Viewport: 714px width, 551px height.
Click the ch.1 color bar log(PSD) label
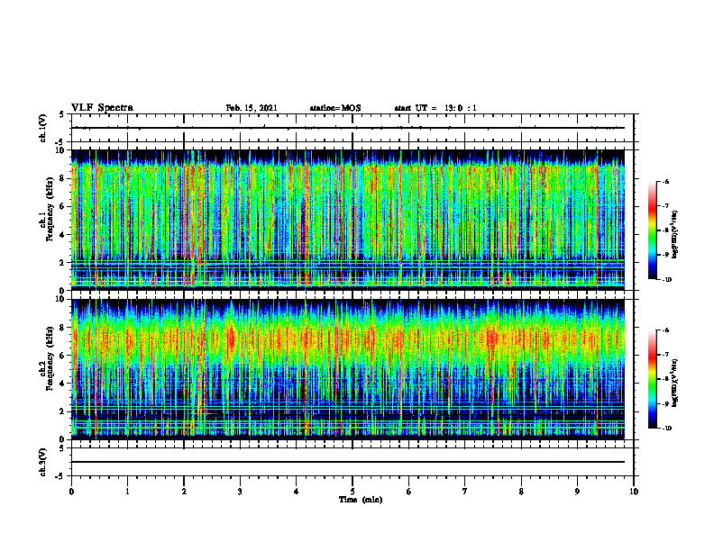point(675,234)
